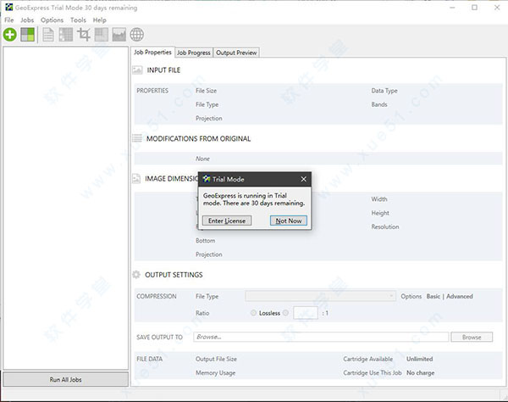The height and width of the screenshot is (402, 508).
Task: Click the green Add Job plus icon
Action: [x=10, y=35]
